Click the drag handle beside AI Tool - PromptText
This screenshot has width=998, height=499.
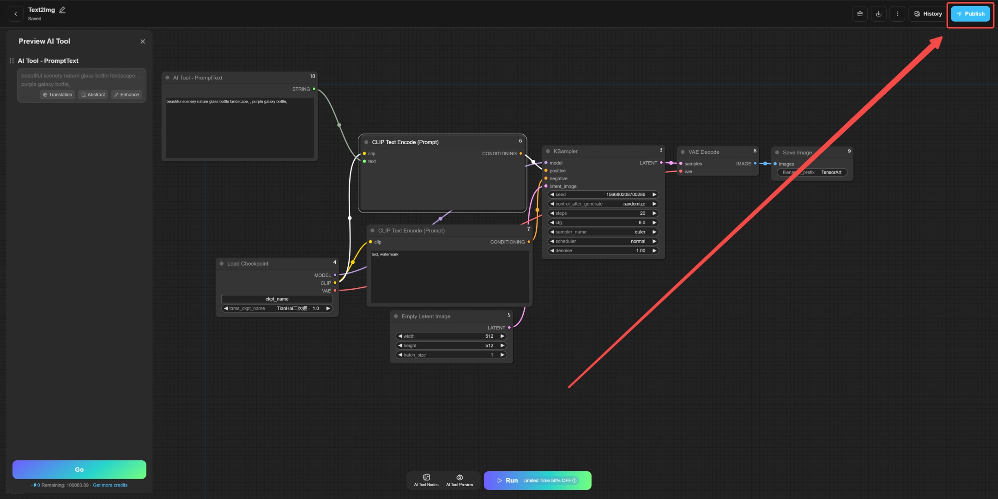(x=12, y=61)
